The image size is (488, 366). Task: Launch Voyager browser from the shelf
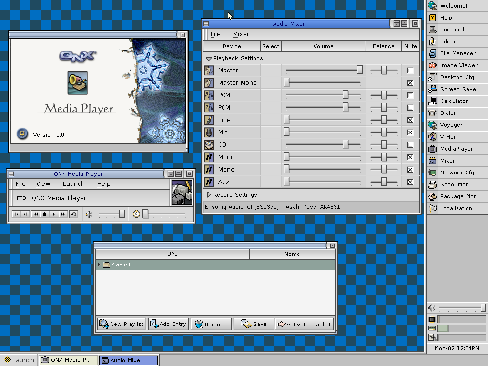(457, 125)
